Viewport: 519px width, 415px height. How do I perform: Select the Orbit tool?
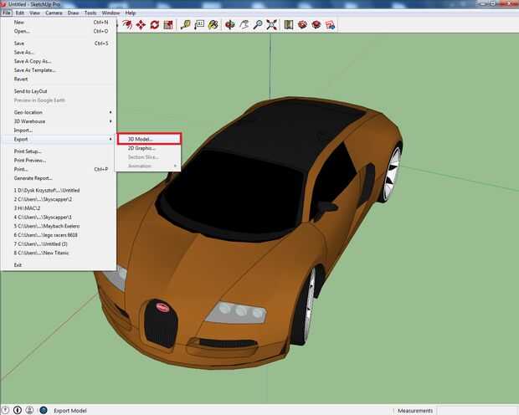pyautogui.click(x=230, y=24)
